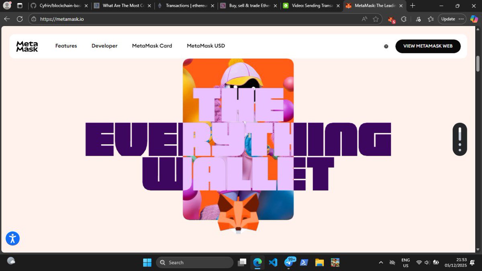View site information lock icon
Image resolution: width=482 pixels, height=271 pixels.
point(34,19)
